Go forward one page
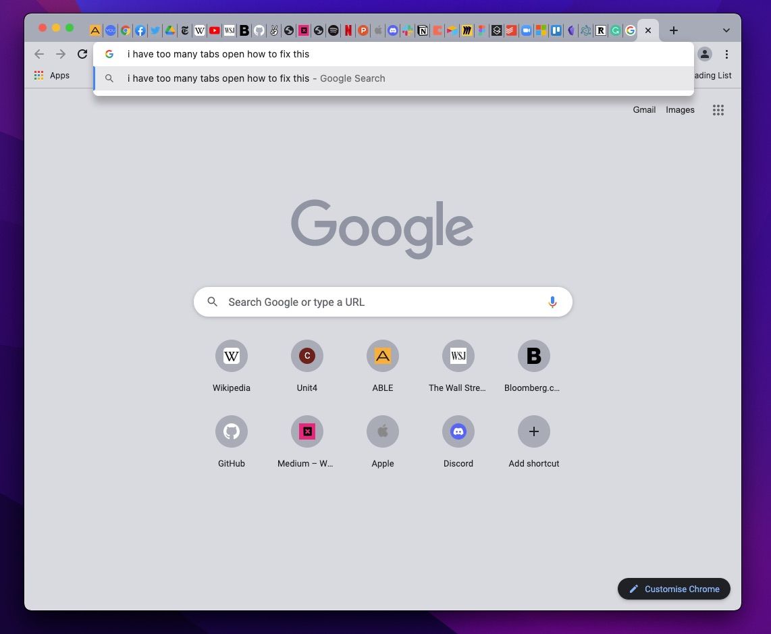This screenshot has width=771, height=634. (61, 54)
